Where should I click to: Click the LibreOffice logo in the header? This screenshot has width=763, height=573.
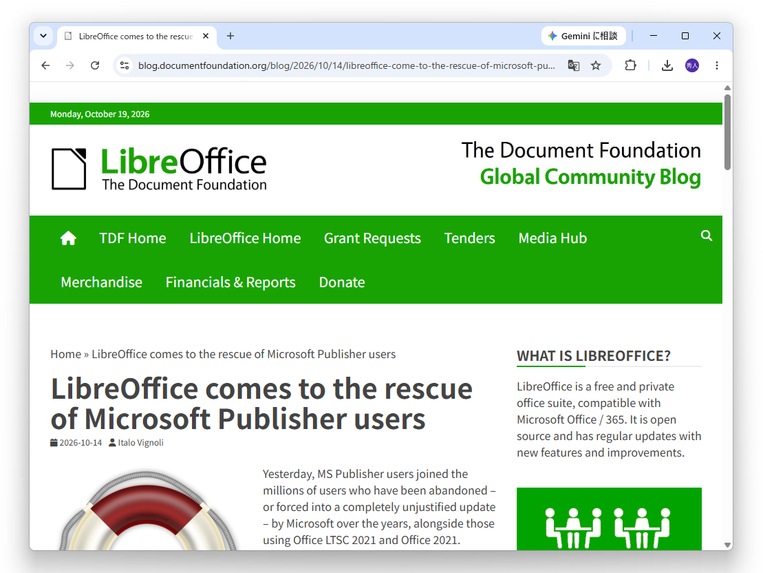point(159,169)
